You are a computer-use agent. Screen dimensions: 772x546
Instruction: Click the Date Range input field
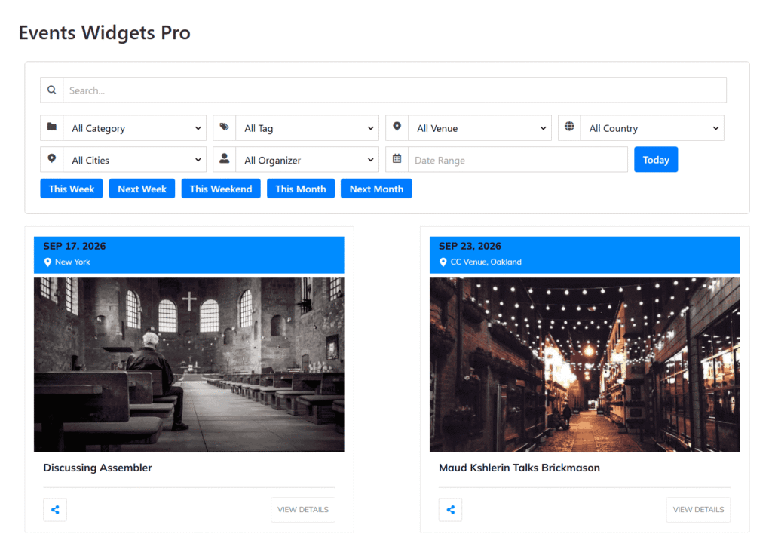518,160
